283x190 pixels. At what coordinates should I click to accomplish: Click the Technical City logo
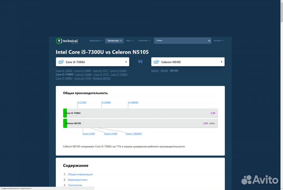(67, 41)
